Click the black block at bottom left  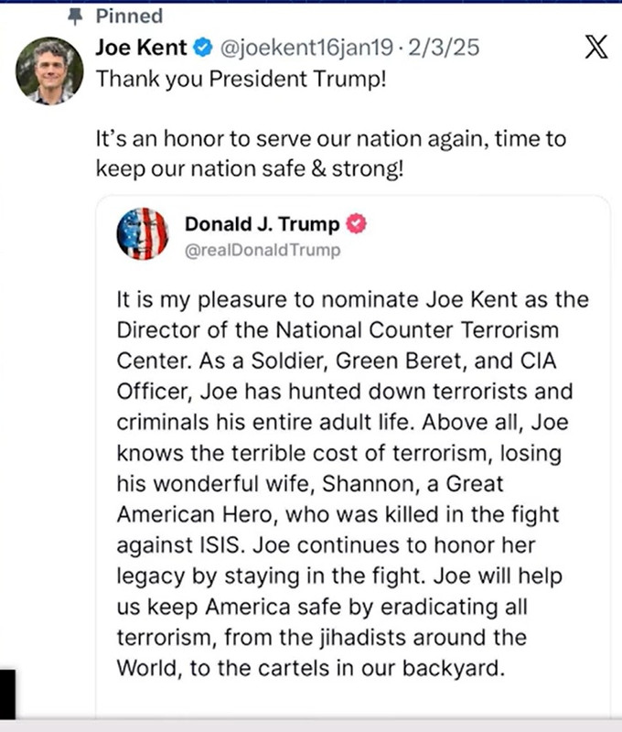click(7, 694)
